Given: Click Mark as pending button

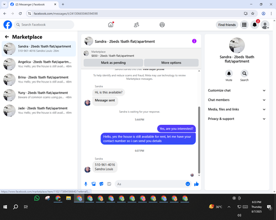Looking at the screenshot, I should click(x=113, y=63).
